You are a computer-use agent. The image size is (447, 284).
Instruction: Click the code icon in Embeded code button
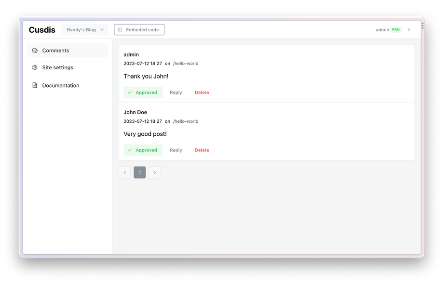pyautogui.click(x=121, y=30)
